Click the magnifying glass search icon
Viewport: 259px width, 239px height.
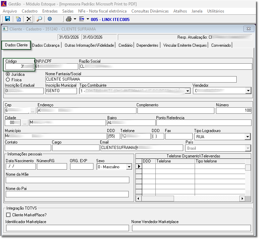(x=39, y=19)
